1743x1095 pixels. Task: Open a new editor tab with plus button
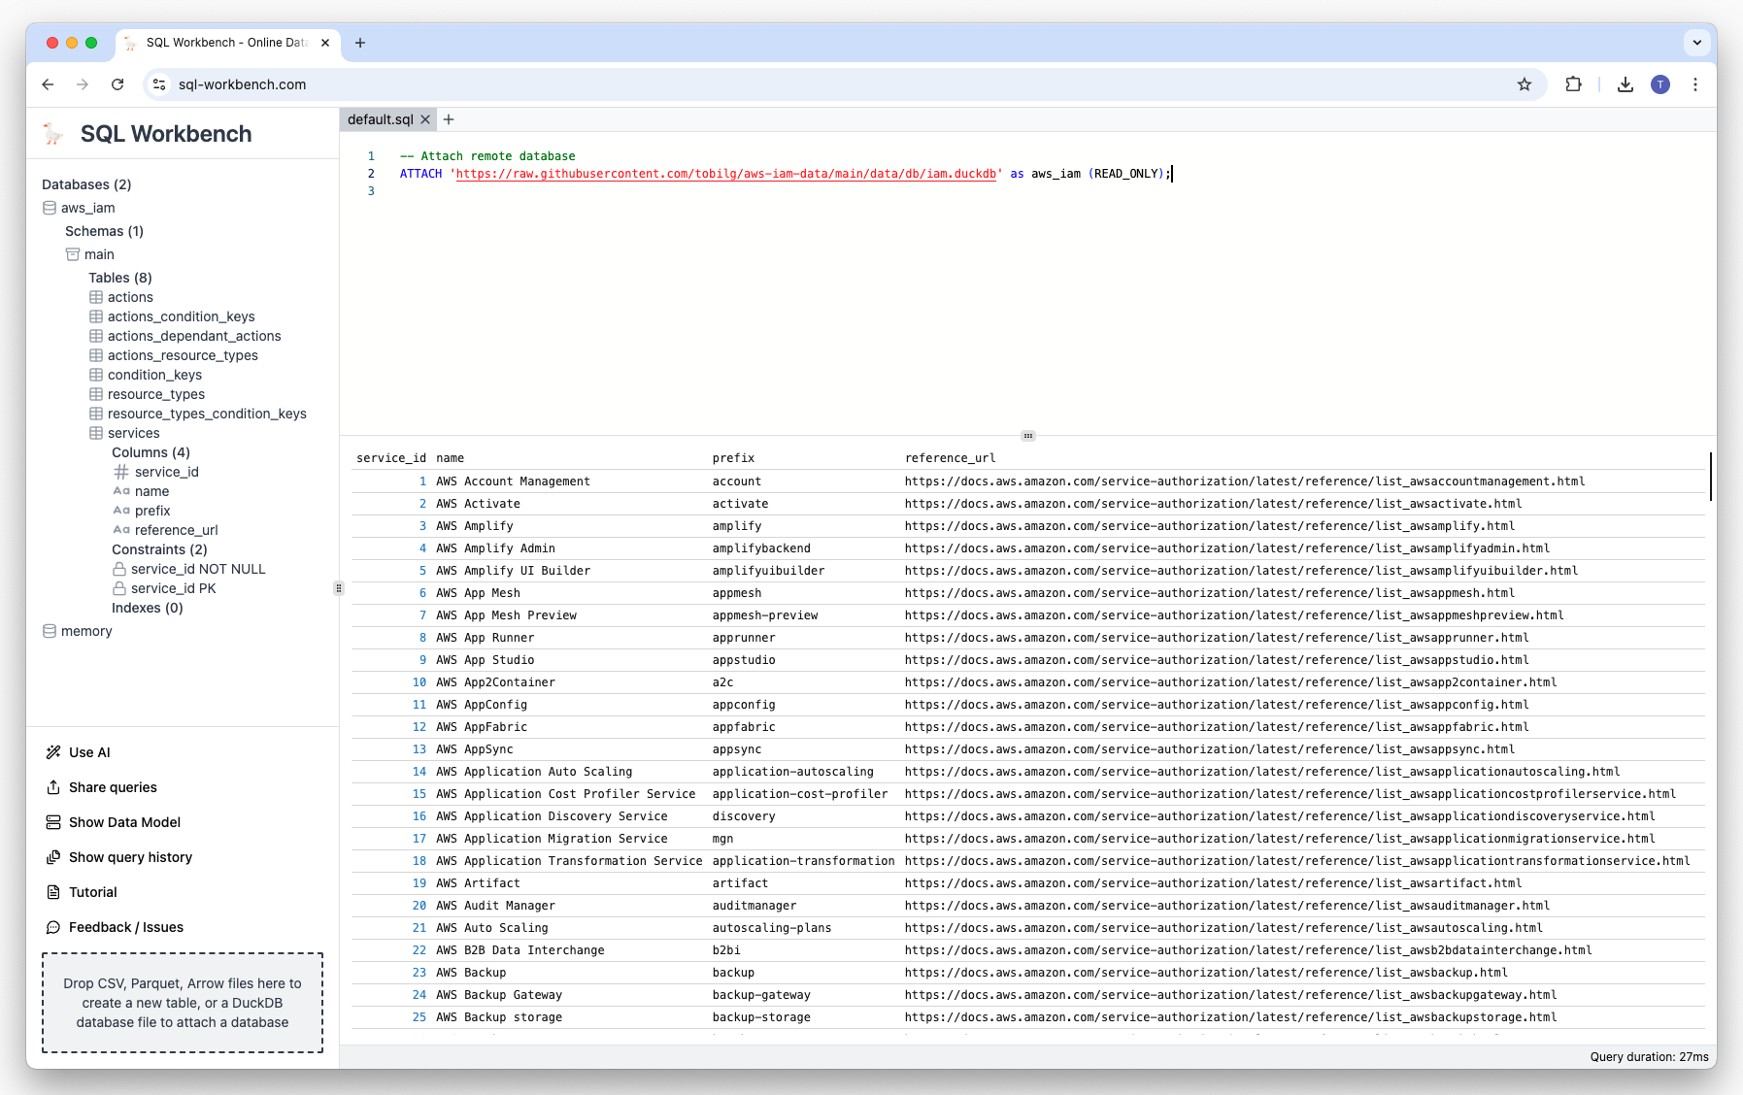[x=449, y=118]
